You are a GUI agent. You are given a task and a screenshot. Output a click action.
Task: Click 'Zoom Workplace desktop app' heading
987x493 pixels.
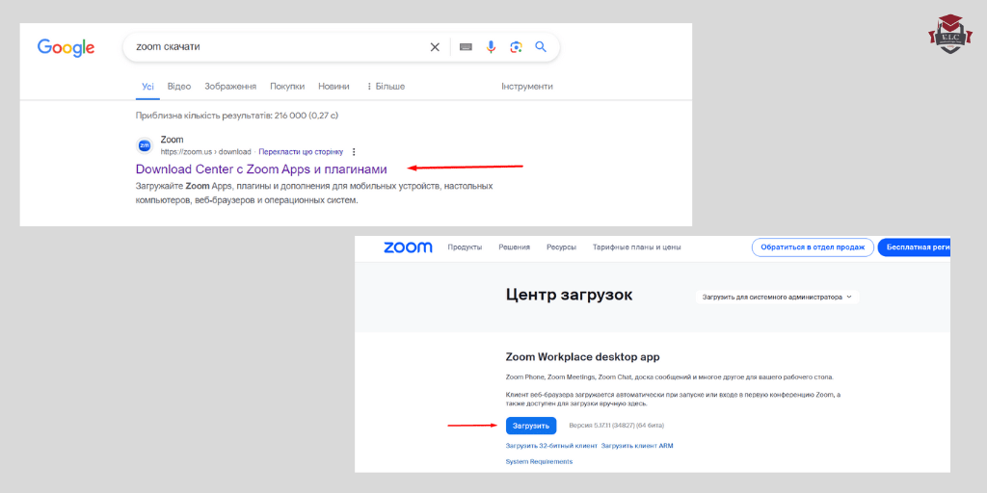coord(582,357)
